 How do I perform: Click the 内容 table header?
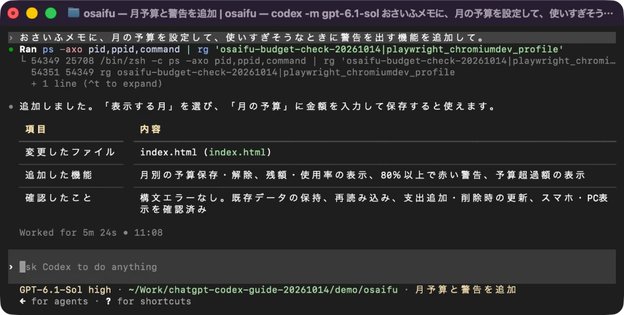click(x=150, y=129)
